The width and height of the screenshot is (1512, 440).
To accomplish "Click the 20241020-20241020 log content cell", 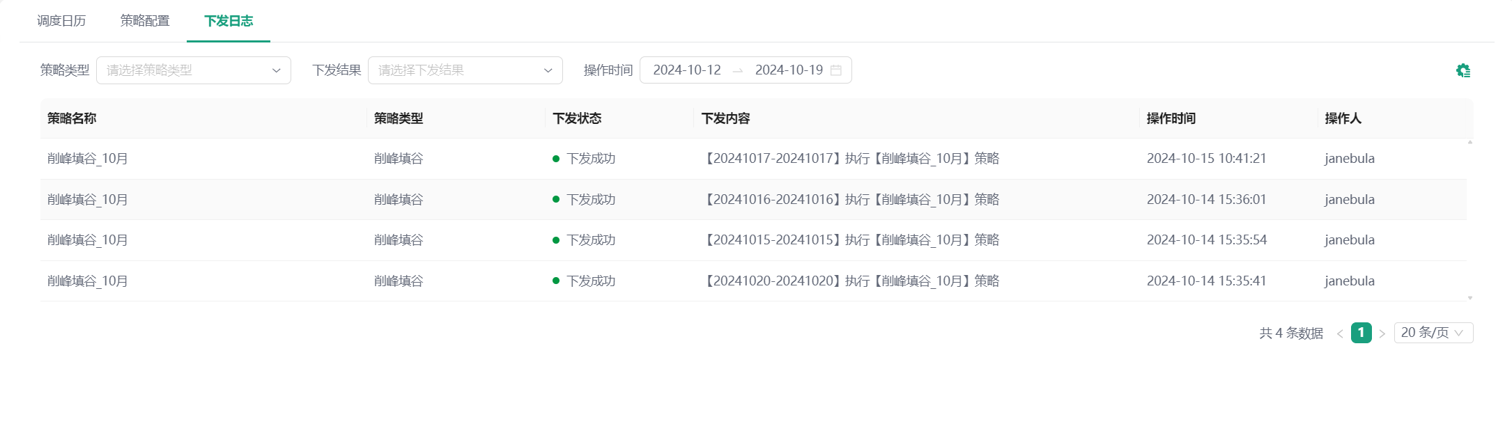I will 852,281.
